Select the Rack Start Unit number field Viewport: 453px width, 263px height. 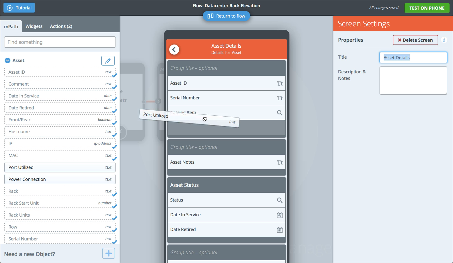[60, 203]
